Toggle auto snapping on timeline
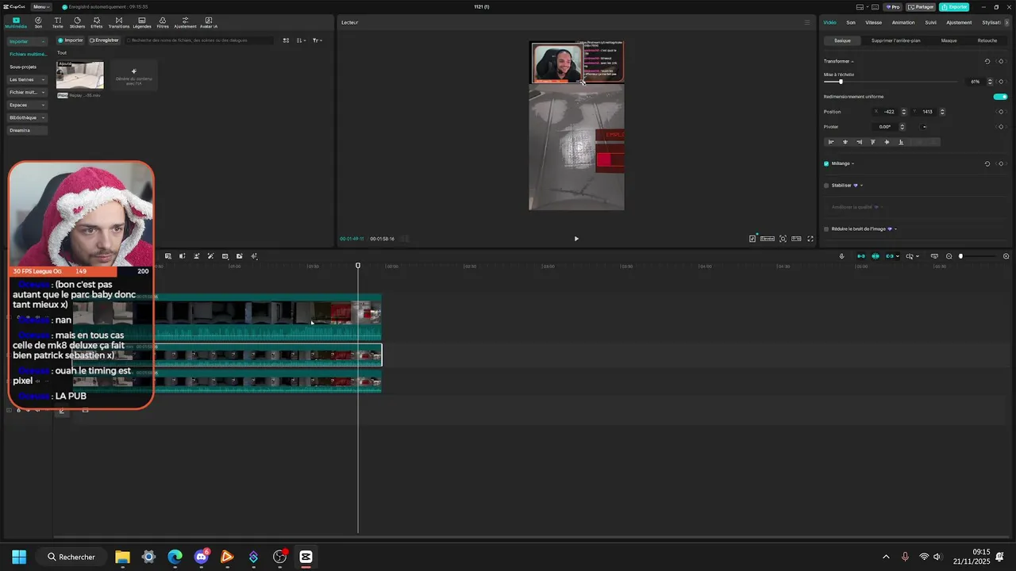The width and height of the screenshot is (1016, 571). click(x=876, y=256)
